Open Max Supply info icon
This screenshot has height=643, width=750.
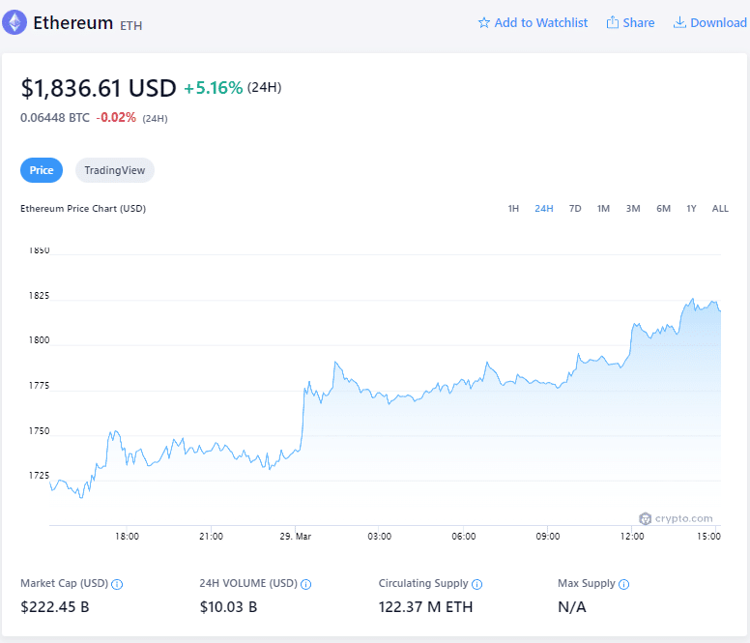(623, 584)
